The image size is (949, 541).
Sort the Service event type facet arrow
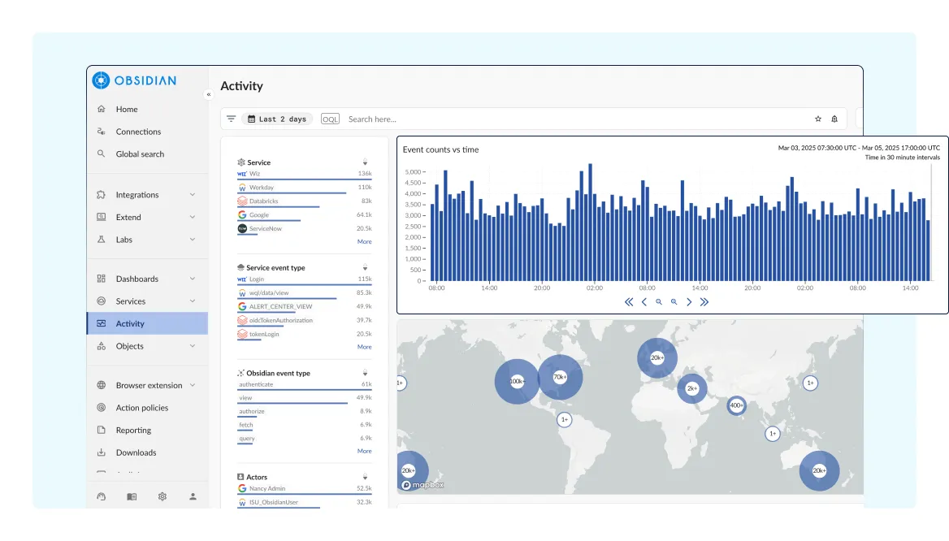pyautogui.click(x=365, y=267)
